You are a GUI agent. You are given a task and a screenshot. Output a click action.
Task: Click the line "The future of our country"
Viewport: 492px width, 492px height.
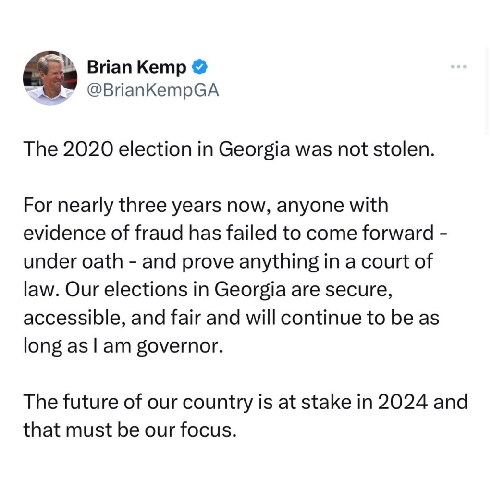(245, 402)
